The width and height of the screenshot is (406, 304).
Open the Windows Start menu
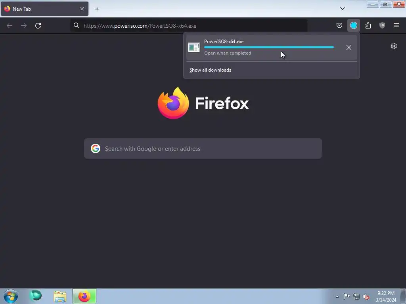click(11, 296)
